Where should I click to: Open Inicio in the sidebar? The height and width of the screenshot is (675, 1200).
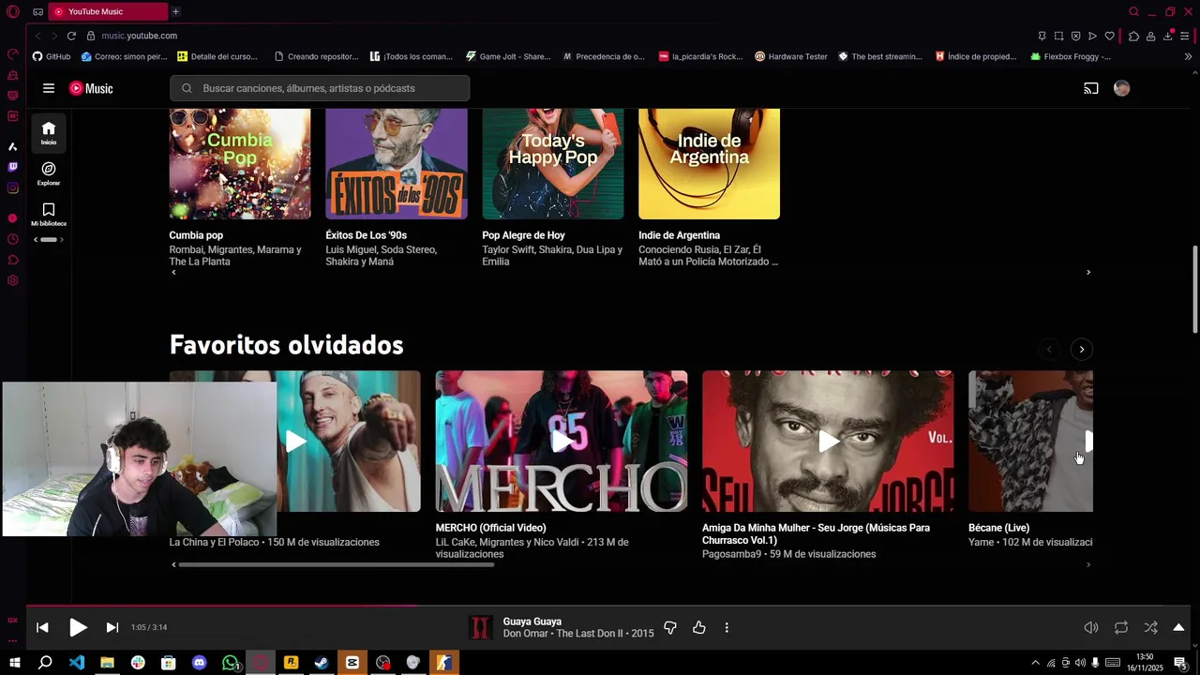[49, 133]
